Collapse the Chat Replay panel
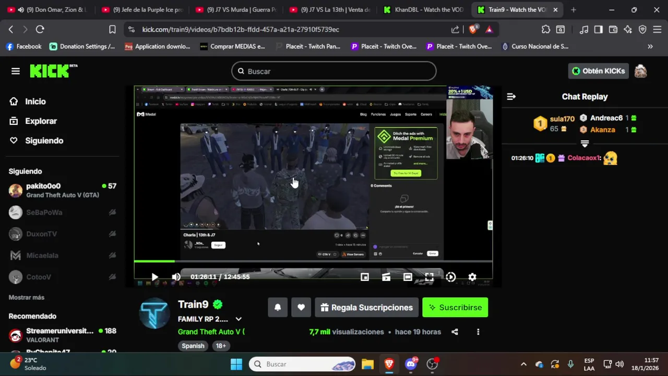This screenshot has height=376, width=668. [511, 97]
